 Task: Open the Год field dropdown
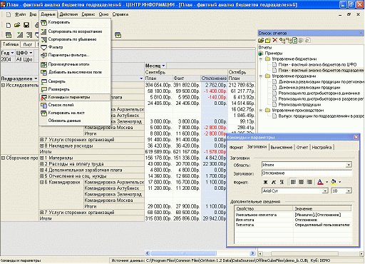[x=12, y=53]
